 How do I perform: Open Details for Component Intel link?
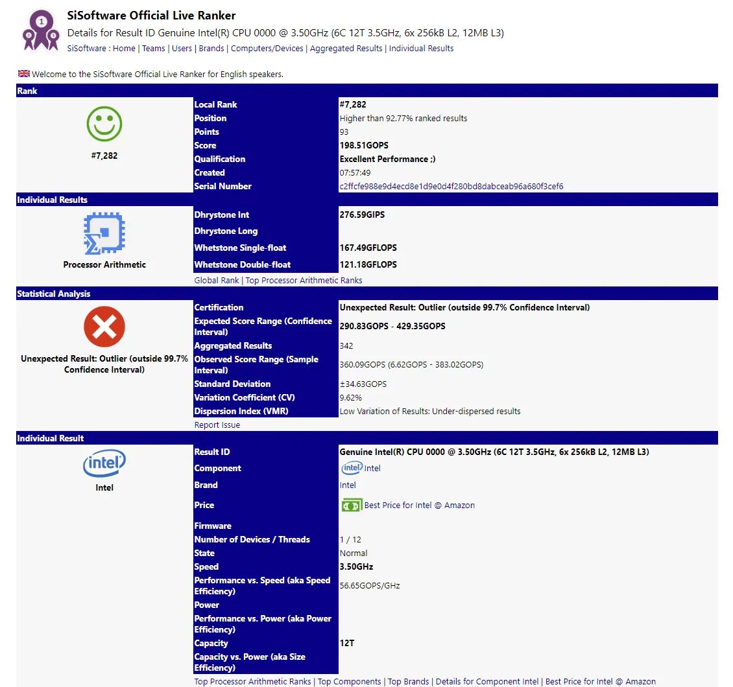pos(487,681)
